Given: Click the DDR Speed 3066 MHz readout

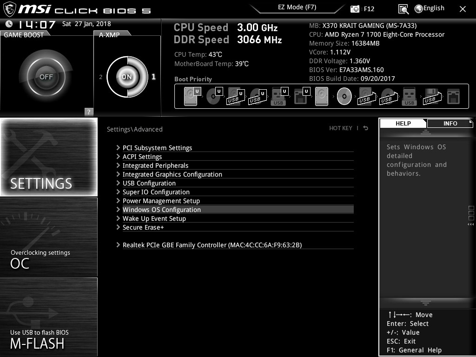Looking at the screenshot, I should [228, 40].
